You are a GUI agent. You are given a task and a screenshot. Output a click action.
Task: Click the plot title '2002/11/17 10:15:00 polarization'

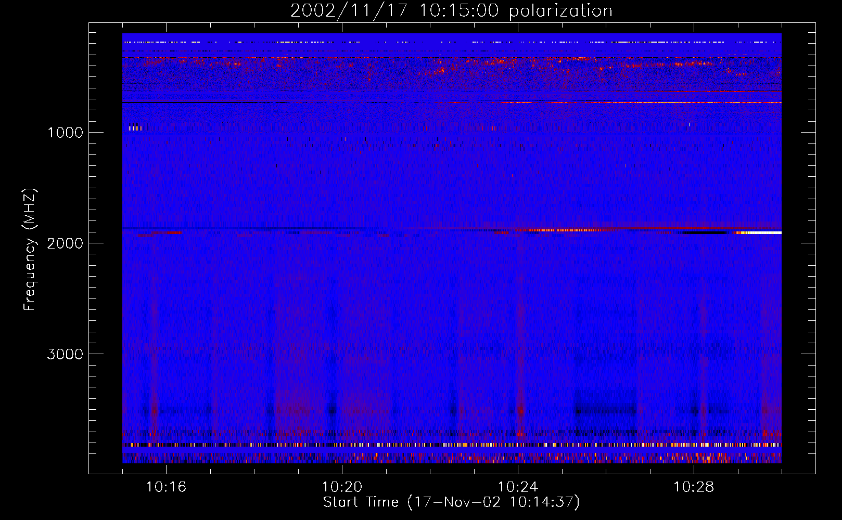[451, 10]
